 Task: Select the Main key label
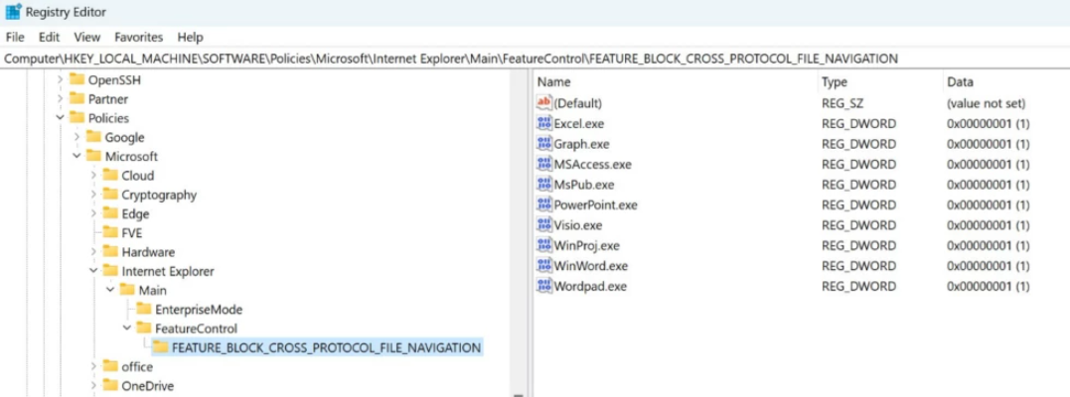pyautogui.click(x=153, y=290)
